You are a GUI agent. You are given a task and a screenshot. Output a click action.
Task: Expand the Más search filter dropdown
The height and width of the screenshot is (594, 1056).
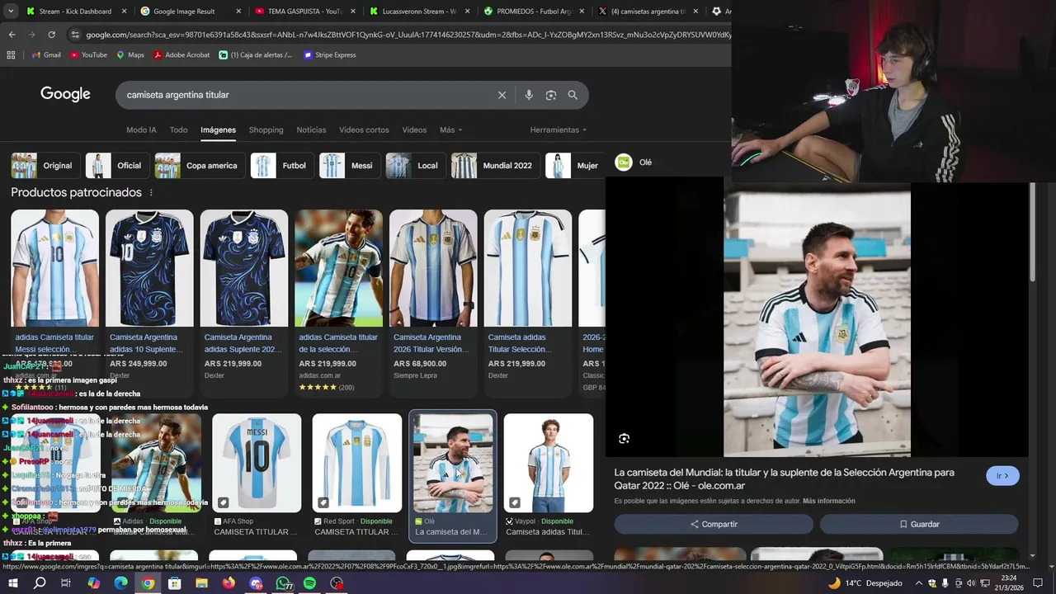click(x=450, y=130)
